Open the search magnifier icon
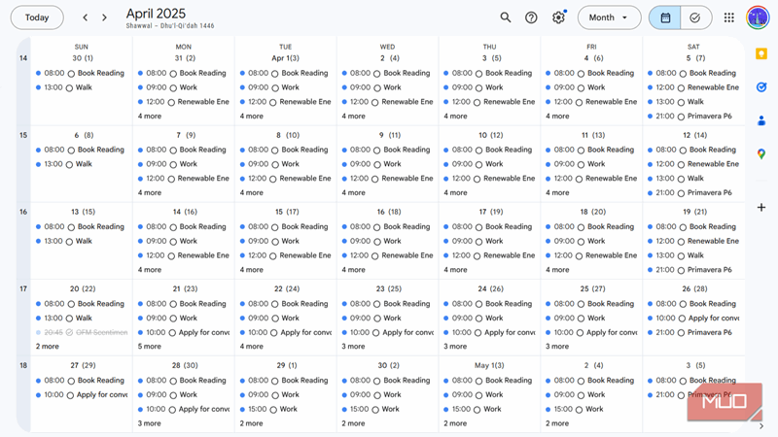The height and width of the screenshot is (437, 778). click(x=506, y=17)
